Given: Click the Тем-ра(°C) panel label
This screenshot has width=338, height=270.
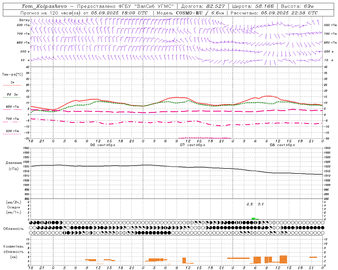Looking at the screenshot, I should pos(12,75).
